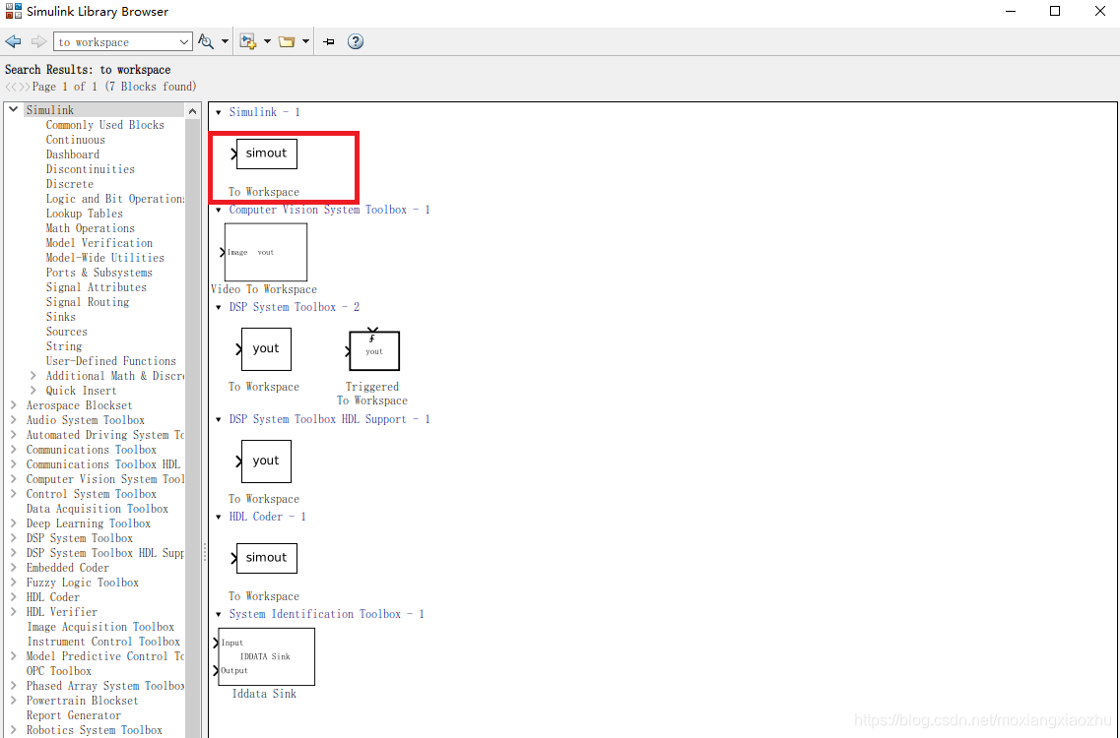Click the new model icon

[x=248, y=41]
